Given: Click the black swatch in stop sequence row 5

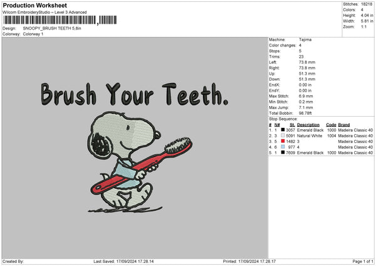Looking at the screenshot, I should coord(283,152).
